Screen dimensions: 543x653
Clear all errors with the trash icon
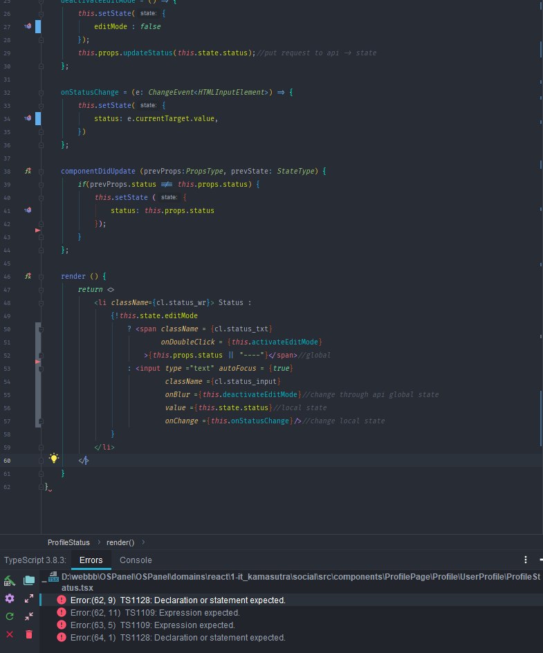[29, 634]
